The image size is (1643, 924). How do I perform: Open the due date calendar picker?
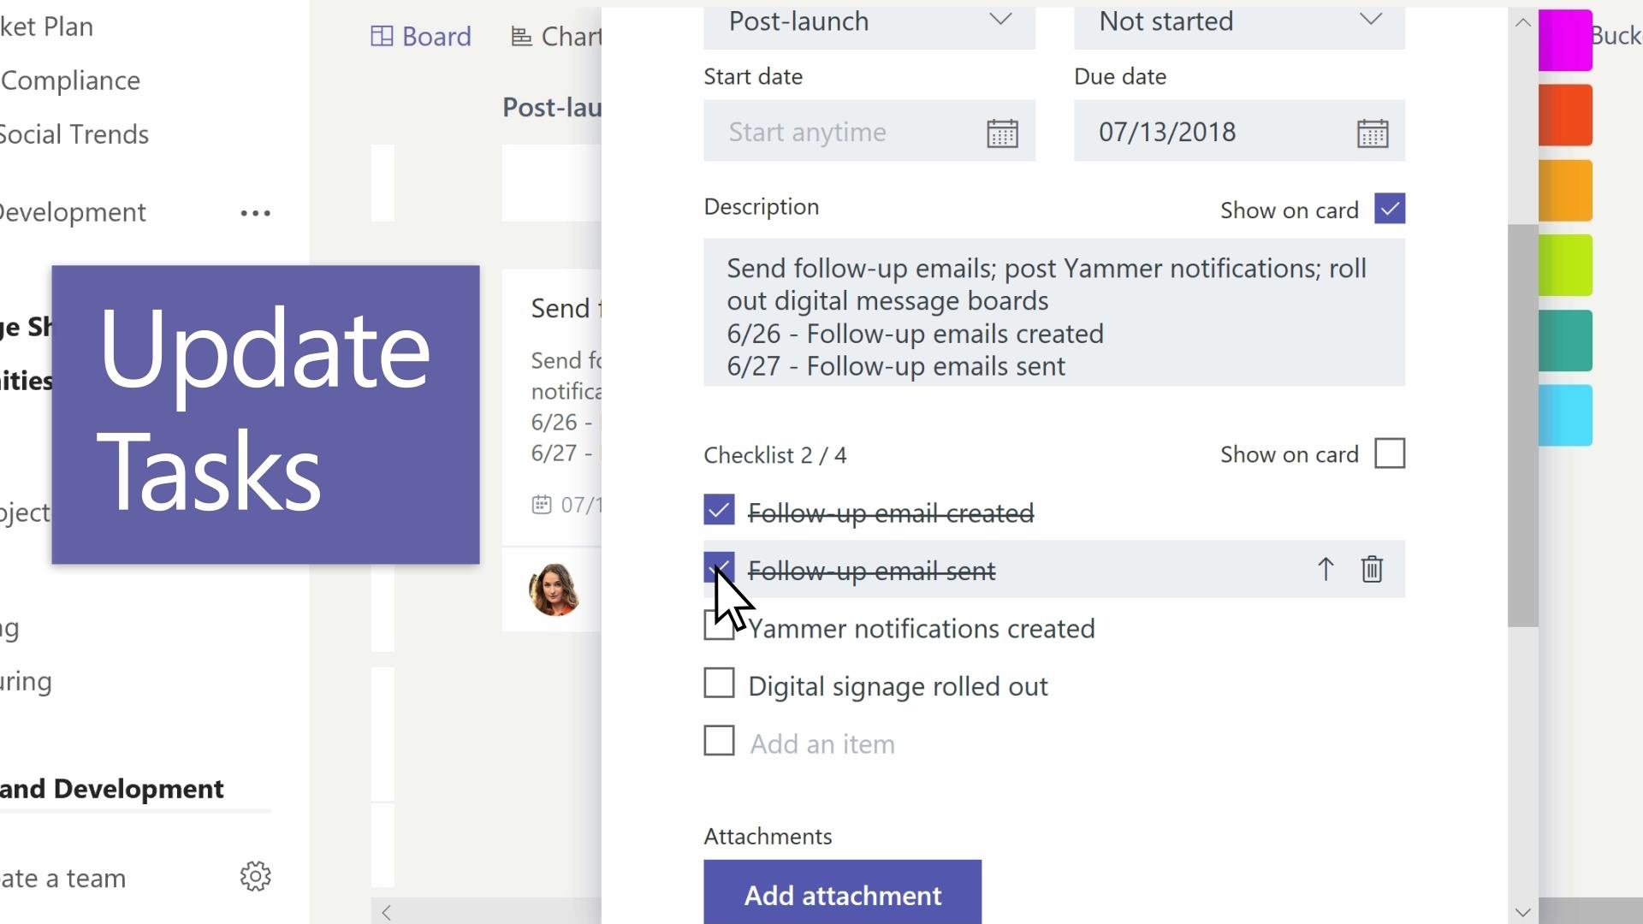(1373, 132)
